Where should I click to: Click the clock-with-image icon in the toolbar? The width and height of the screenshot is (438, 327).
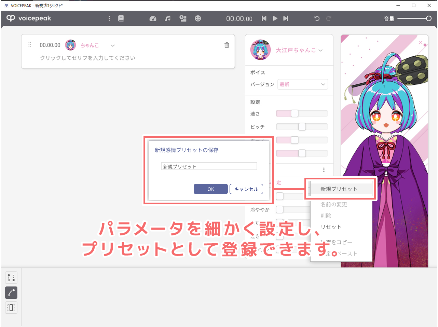183,18
